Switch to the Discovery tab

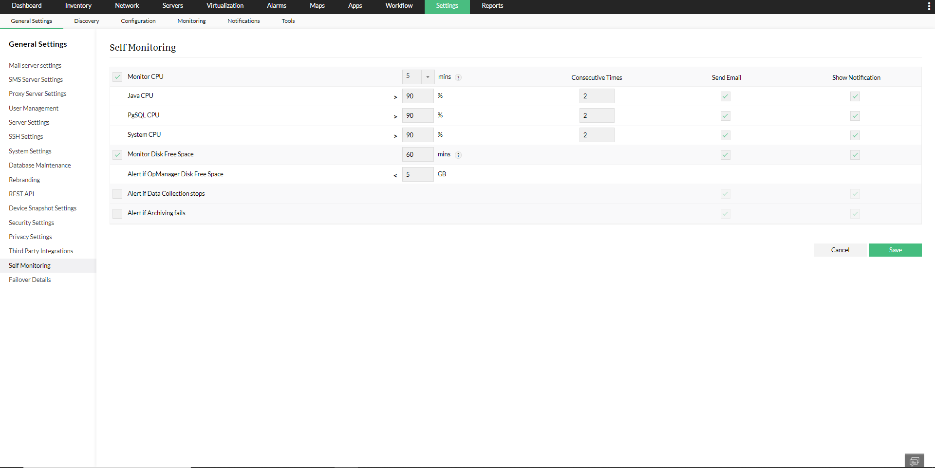point(86,21)
